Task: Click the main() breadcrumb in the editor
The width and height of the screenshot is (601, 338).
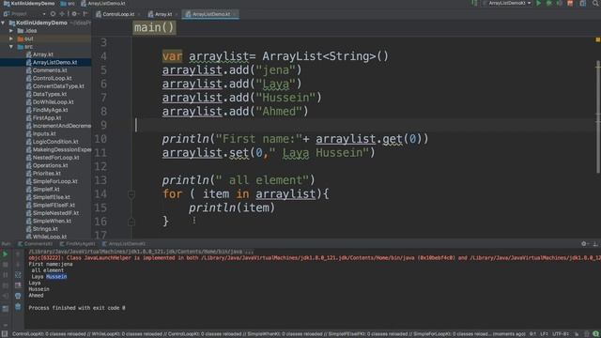Action: pos(154,27)
